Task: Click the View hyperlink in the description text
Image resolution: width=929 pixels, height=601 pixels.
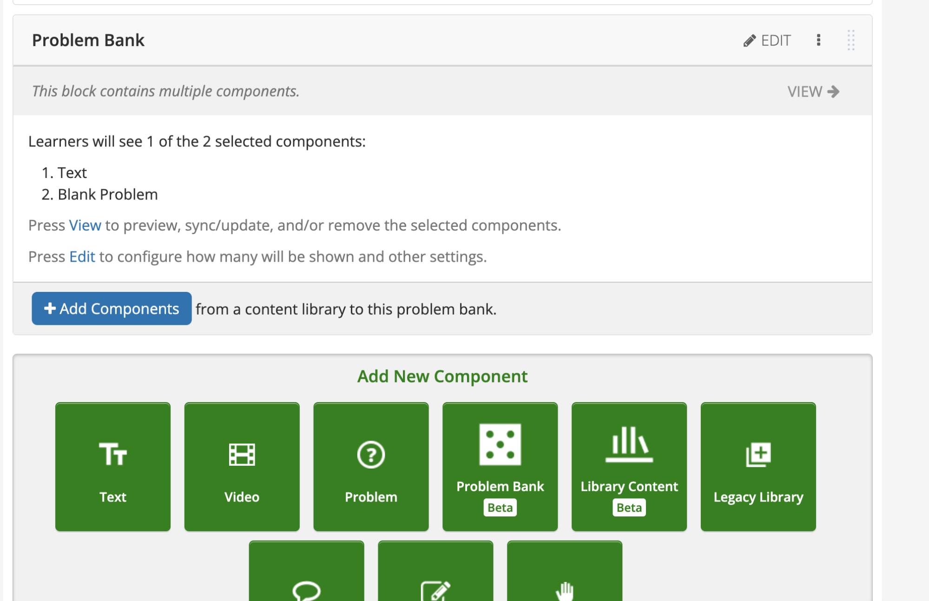Action: [x=85, y=225]
